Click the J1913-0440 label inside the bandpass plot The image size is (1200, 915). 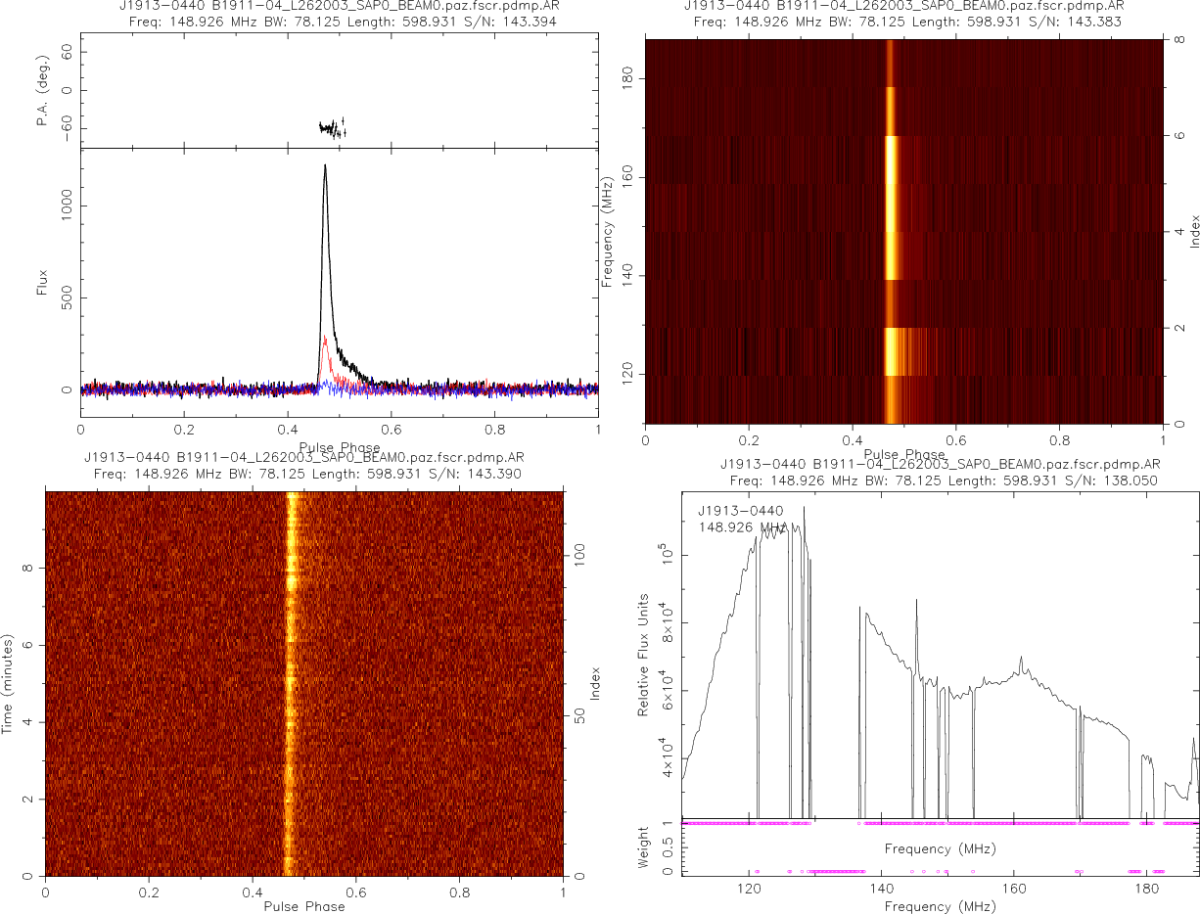pyautogui.click(x=741, y=510)
